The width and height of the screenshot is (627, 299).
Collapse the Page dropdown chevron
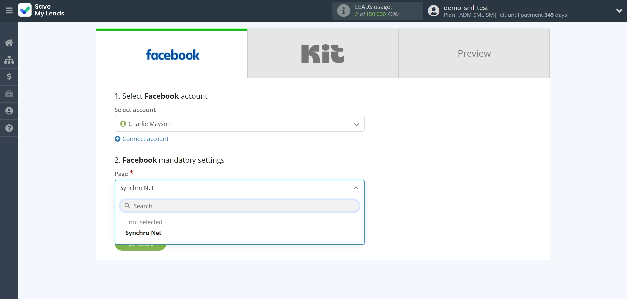356,188
